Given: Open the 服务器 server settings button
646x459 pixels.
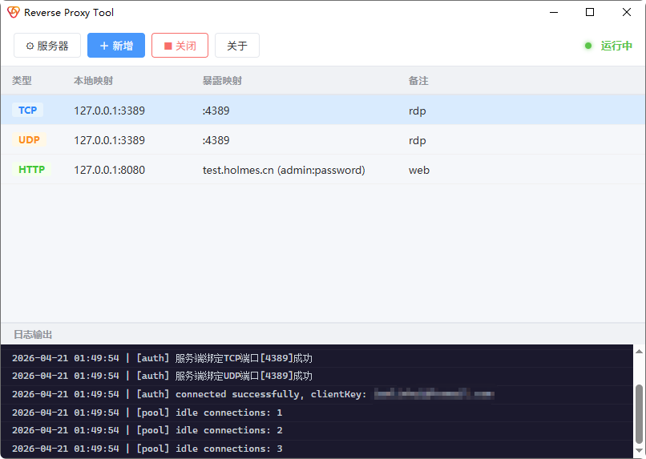Looking at the screenshot, I should [x=47, y=46].
